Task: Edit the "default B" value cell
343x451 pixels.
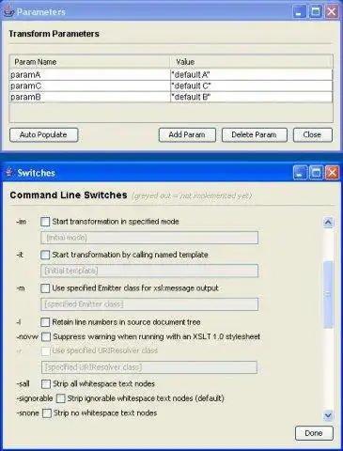Action: coord(251,97)
